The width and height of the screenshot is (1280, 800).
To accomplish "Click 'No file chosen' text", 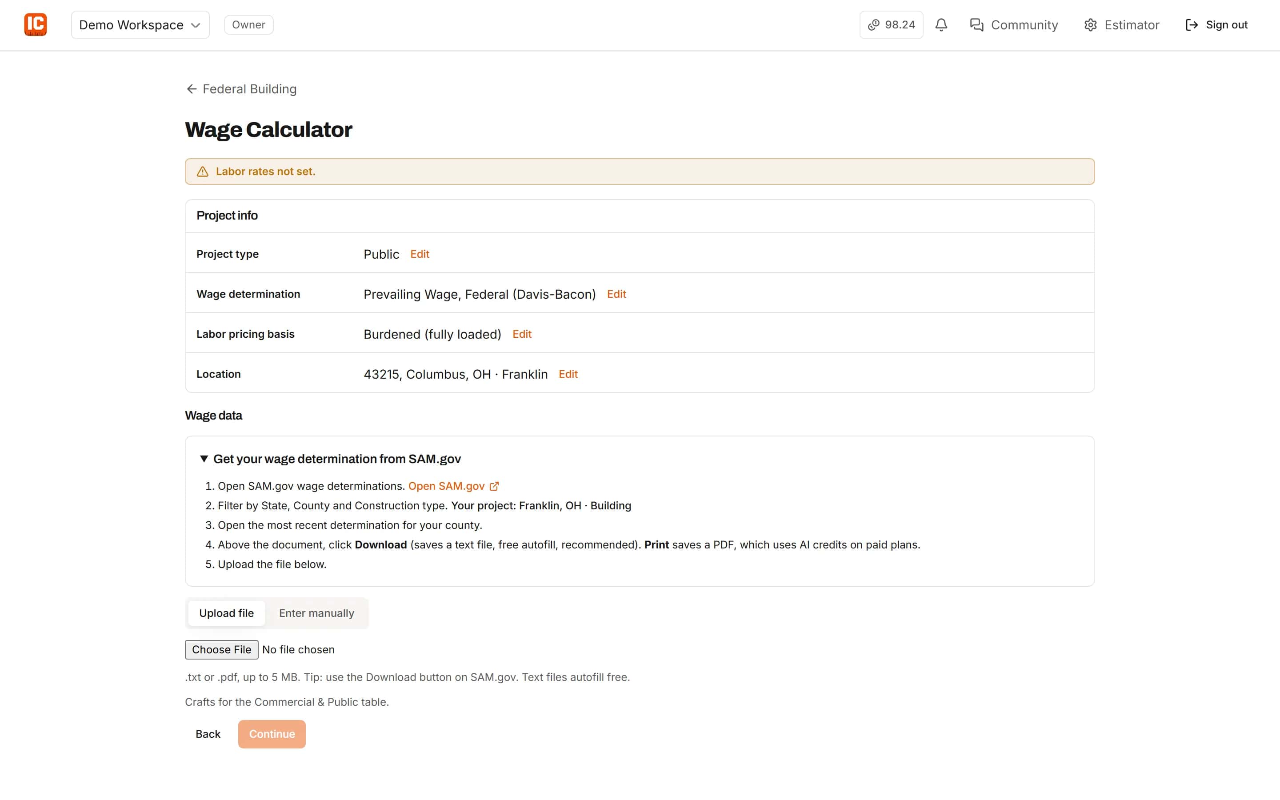I will [x=298, y=650].
